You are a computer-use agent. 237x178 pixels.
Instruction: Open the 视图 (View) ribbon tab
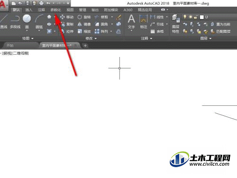click(x=70, y=10)
